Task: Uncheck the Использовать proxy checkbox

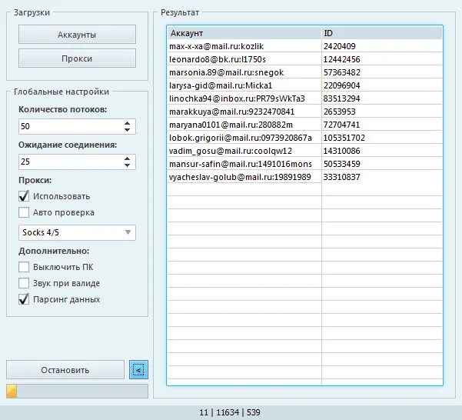Action: click(24, 196)
